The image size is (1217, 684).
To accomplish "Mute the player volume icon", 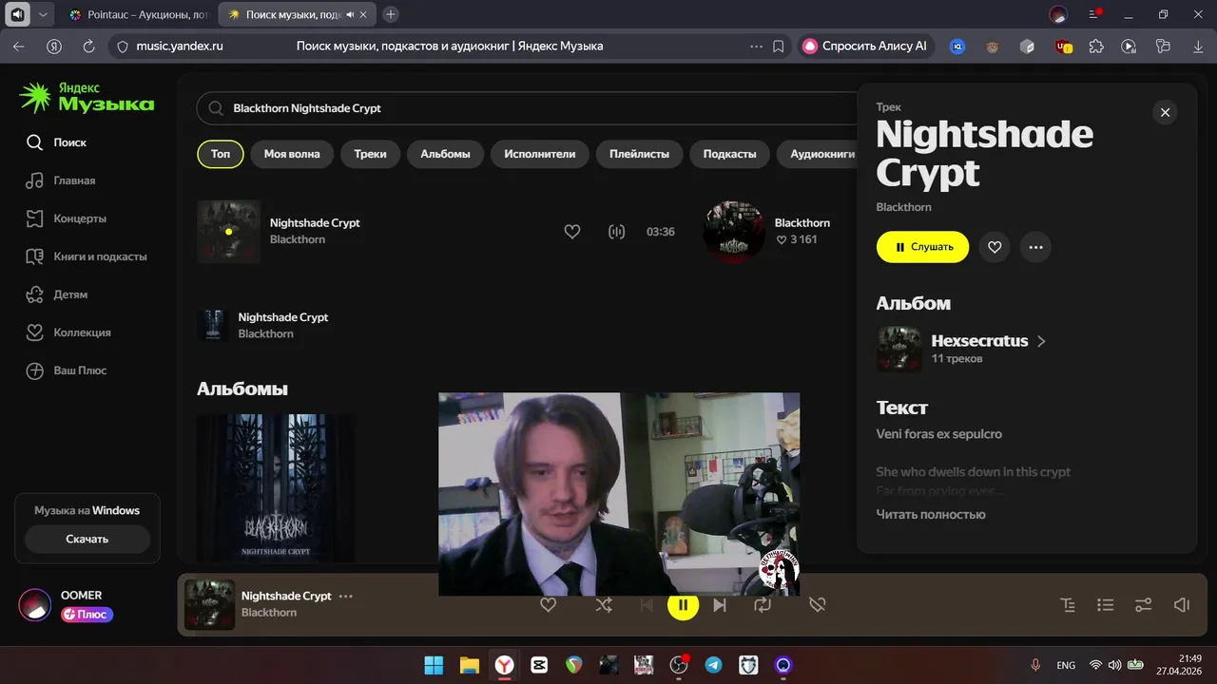I will (1182, 605).
